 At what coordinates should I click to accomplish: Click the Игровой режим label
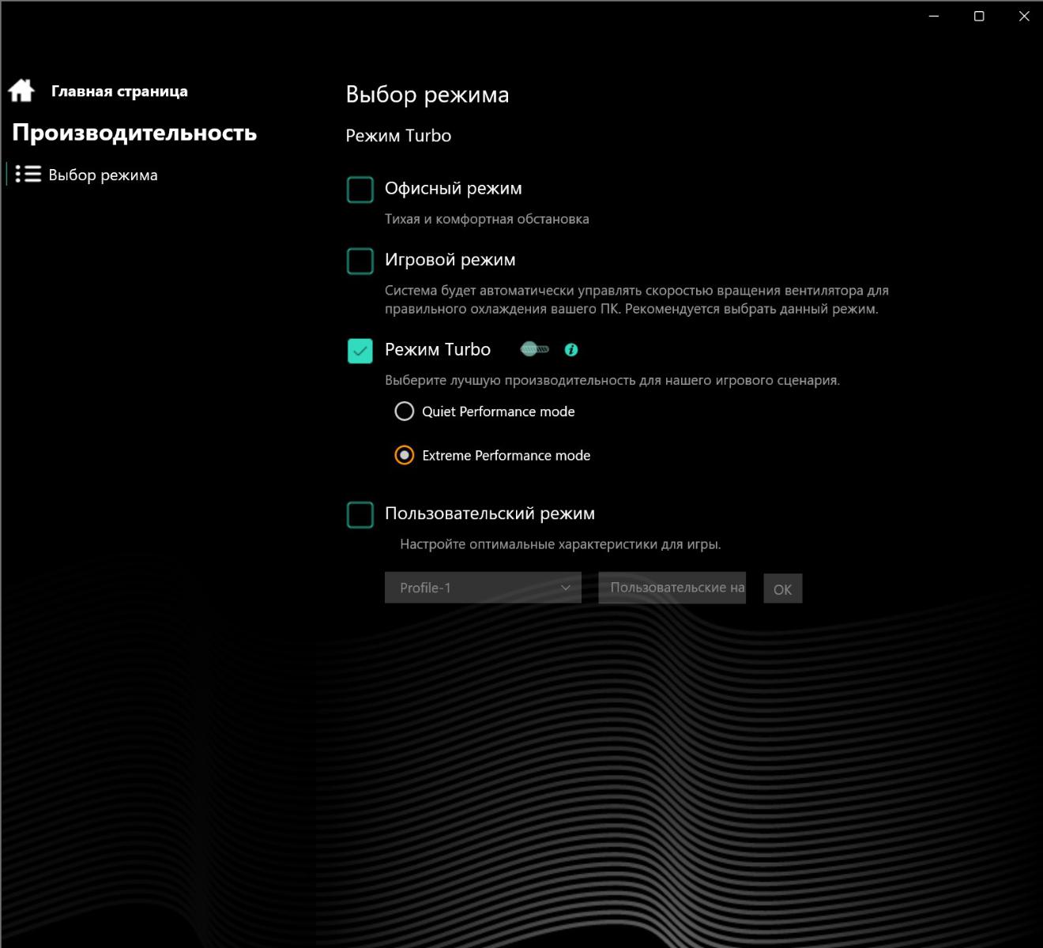coord(450,259)
